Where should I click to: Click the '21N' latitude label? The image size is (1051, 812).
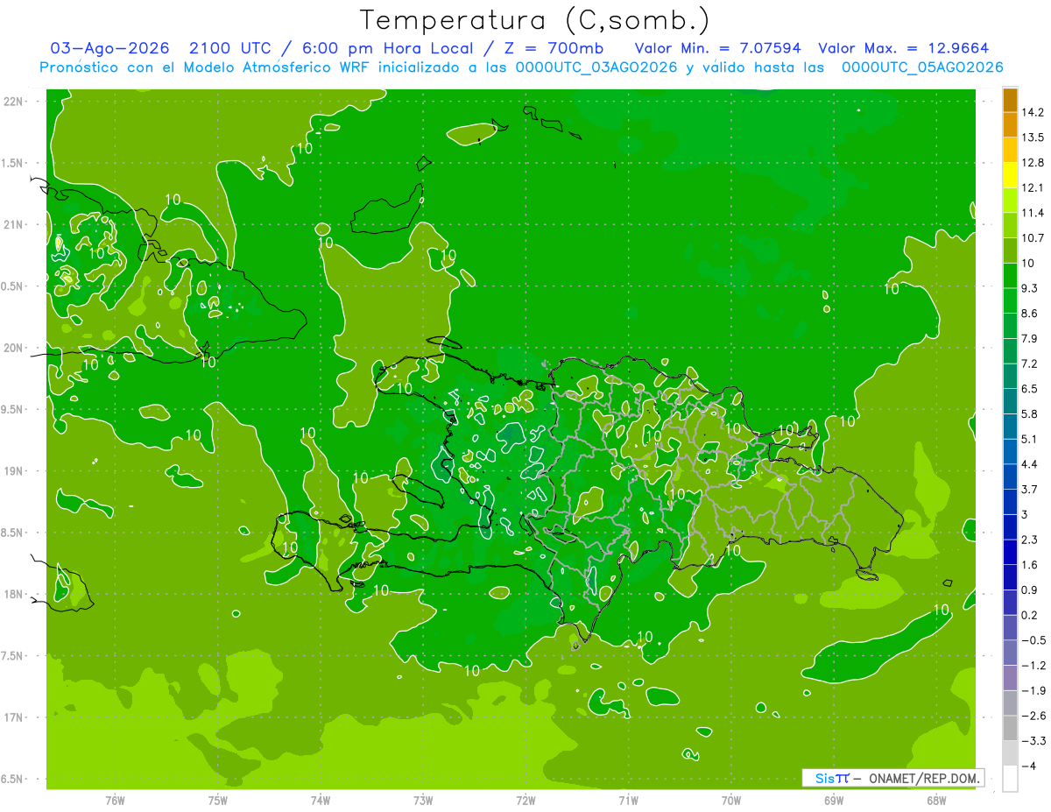click(x=14, y=224)
